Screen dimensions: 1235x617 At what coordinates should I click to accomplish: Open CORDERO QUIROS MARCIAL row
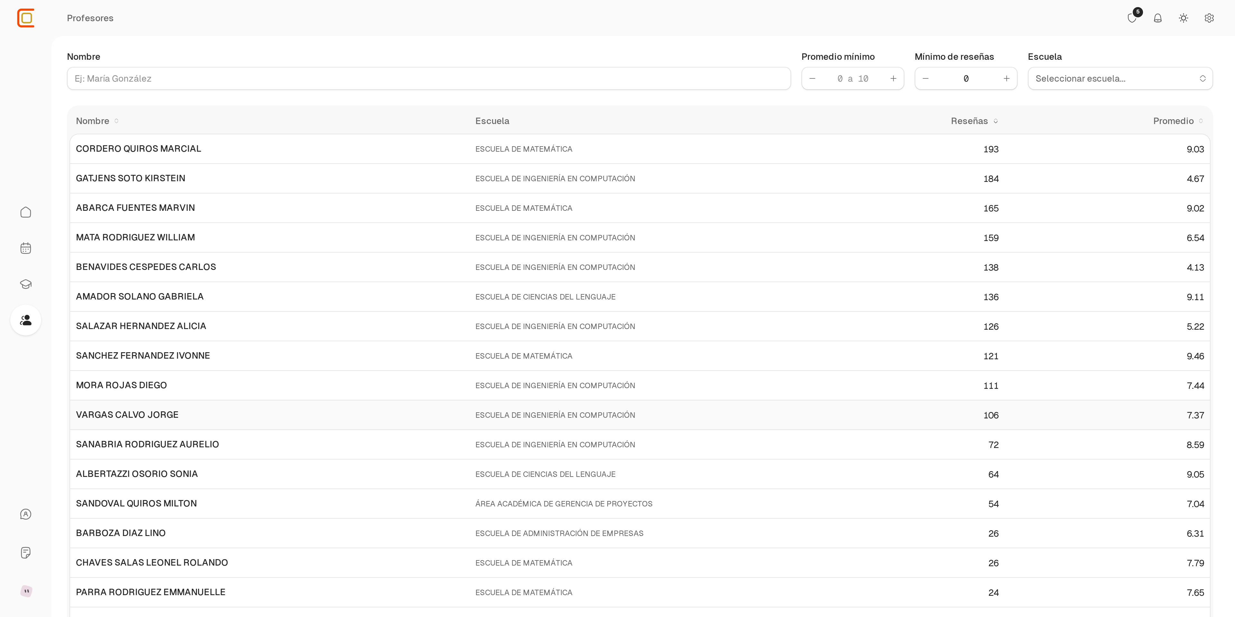click(640, 149)
